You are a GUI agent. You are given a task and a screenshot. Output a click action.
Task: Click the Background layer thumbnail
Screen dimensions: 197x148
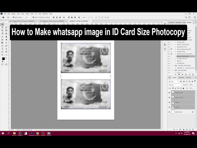pyautogui.click(x=173, y=112)
